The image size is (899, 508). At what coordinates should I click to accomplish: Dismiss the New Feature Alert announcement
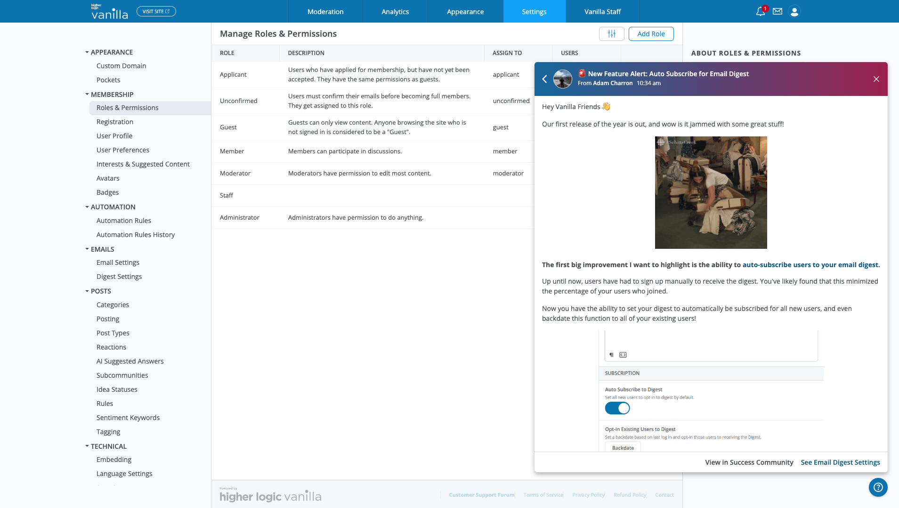click(875, 79)
